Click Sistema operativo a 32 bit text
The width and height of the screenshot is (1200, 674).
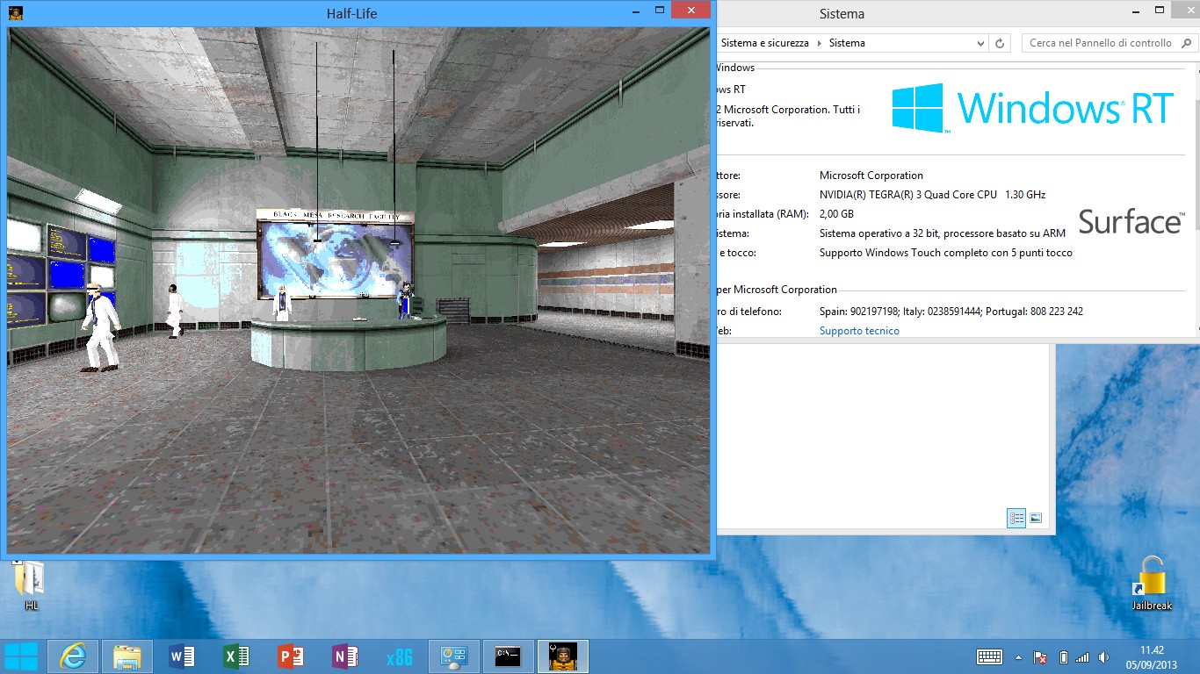(943, 233)
